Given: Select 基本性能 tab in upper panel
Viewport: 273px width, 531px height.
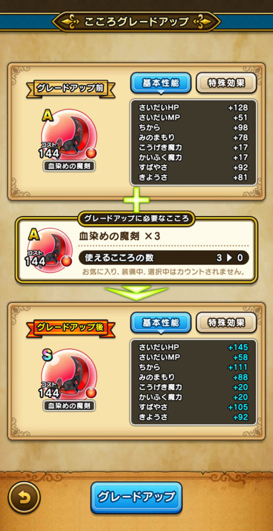Looking at the screenshot, I should tap(161, 82).
